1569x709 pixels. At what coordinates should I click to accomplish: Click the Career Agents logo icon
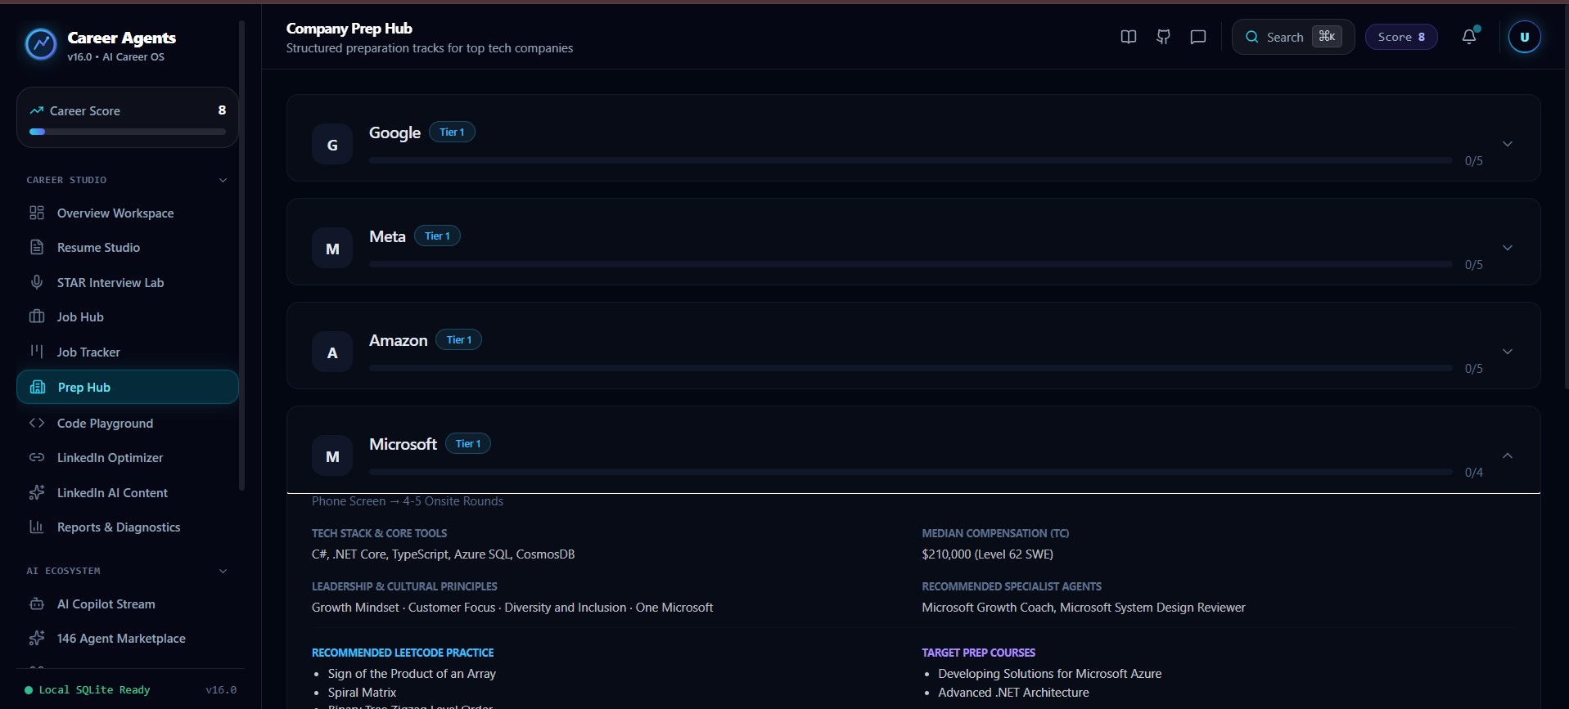click(x=41, y=44)
